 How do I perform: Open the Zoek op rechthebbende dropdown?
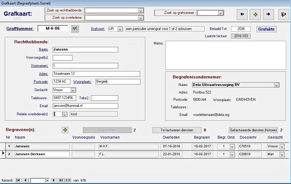coord(140,11)
